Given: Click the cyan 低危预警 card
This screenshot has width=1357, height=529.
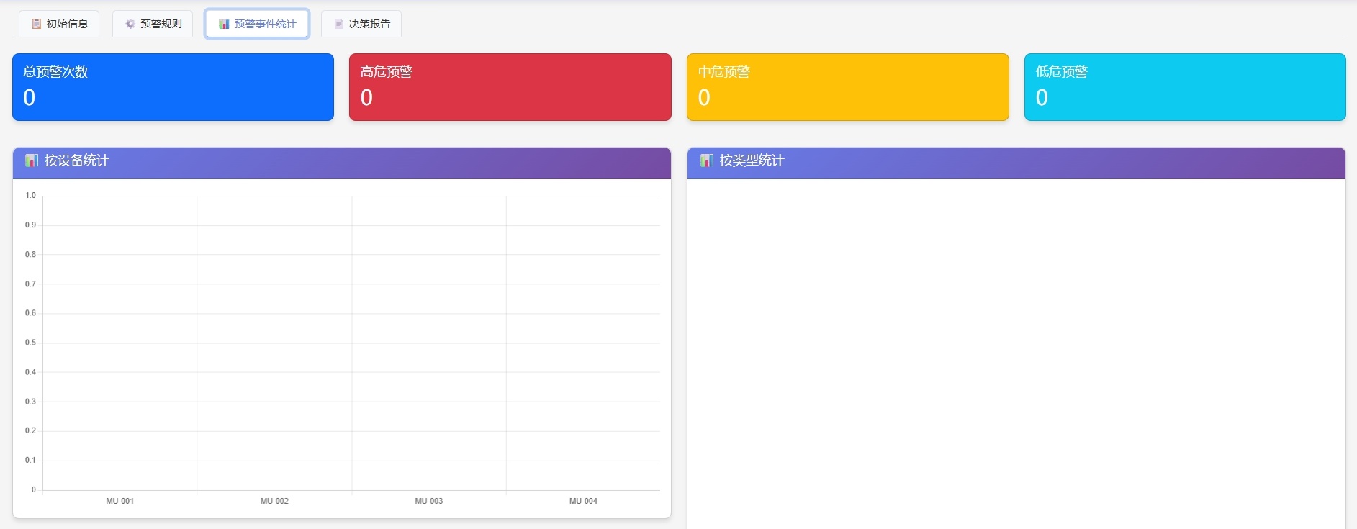Looking at the screenshot, I should click(1184, 87).
